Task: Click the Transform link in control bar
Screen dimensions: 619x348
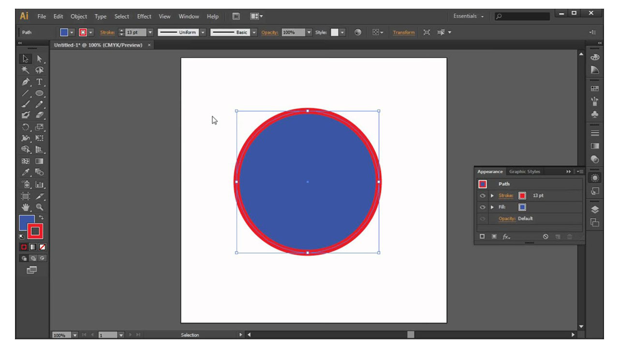Action: (403, 32)
